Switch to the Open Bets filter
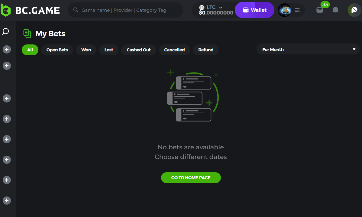362x217 pixels. pos(57,50)
